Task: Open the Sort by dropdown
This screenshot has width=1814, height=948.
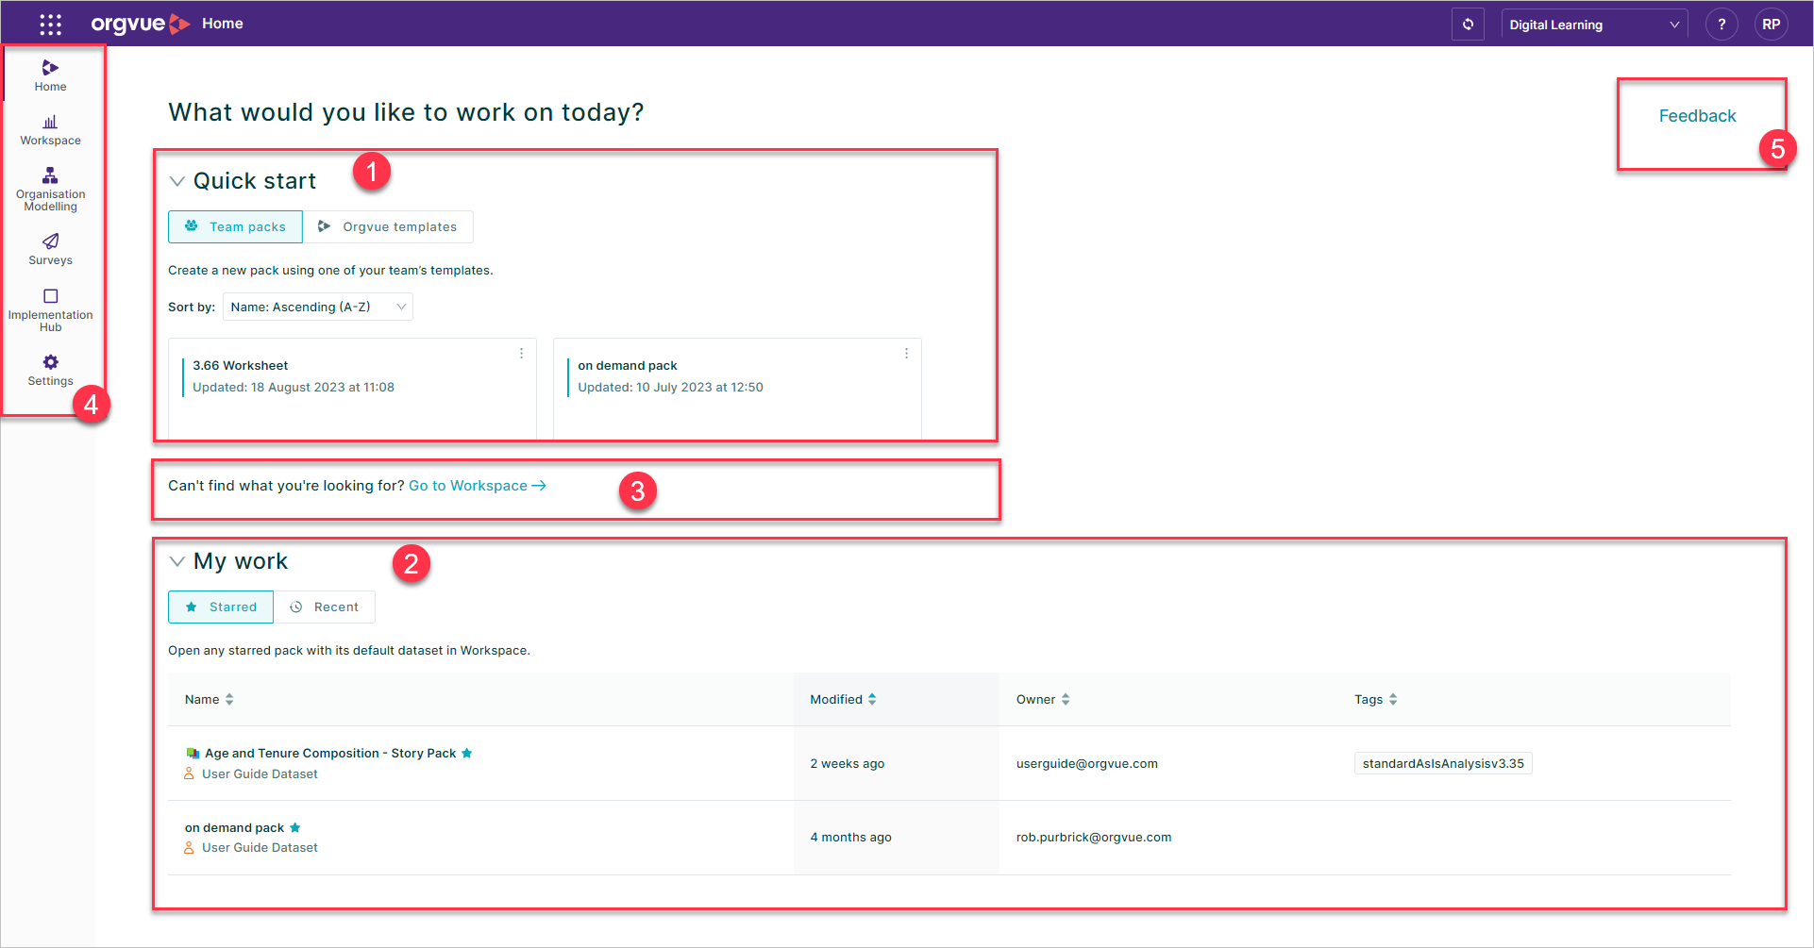Action: click(317, 307)
